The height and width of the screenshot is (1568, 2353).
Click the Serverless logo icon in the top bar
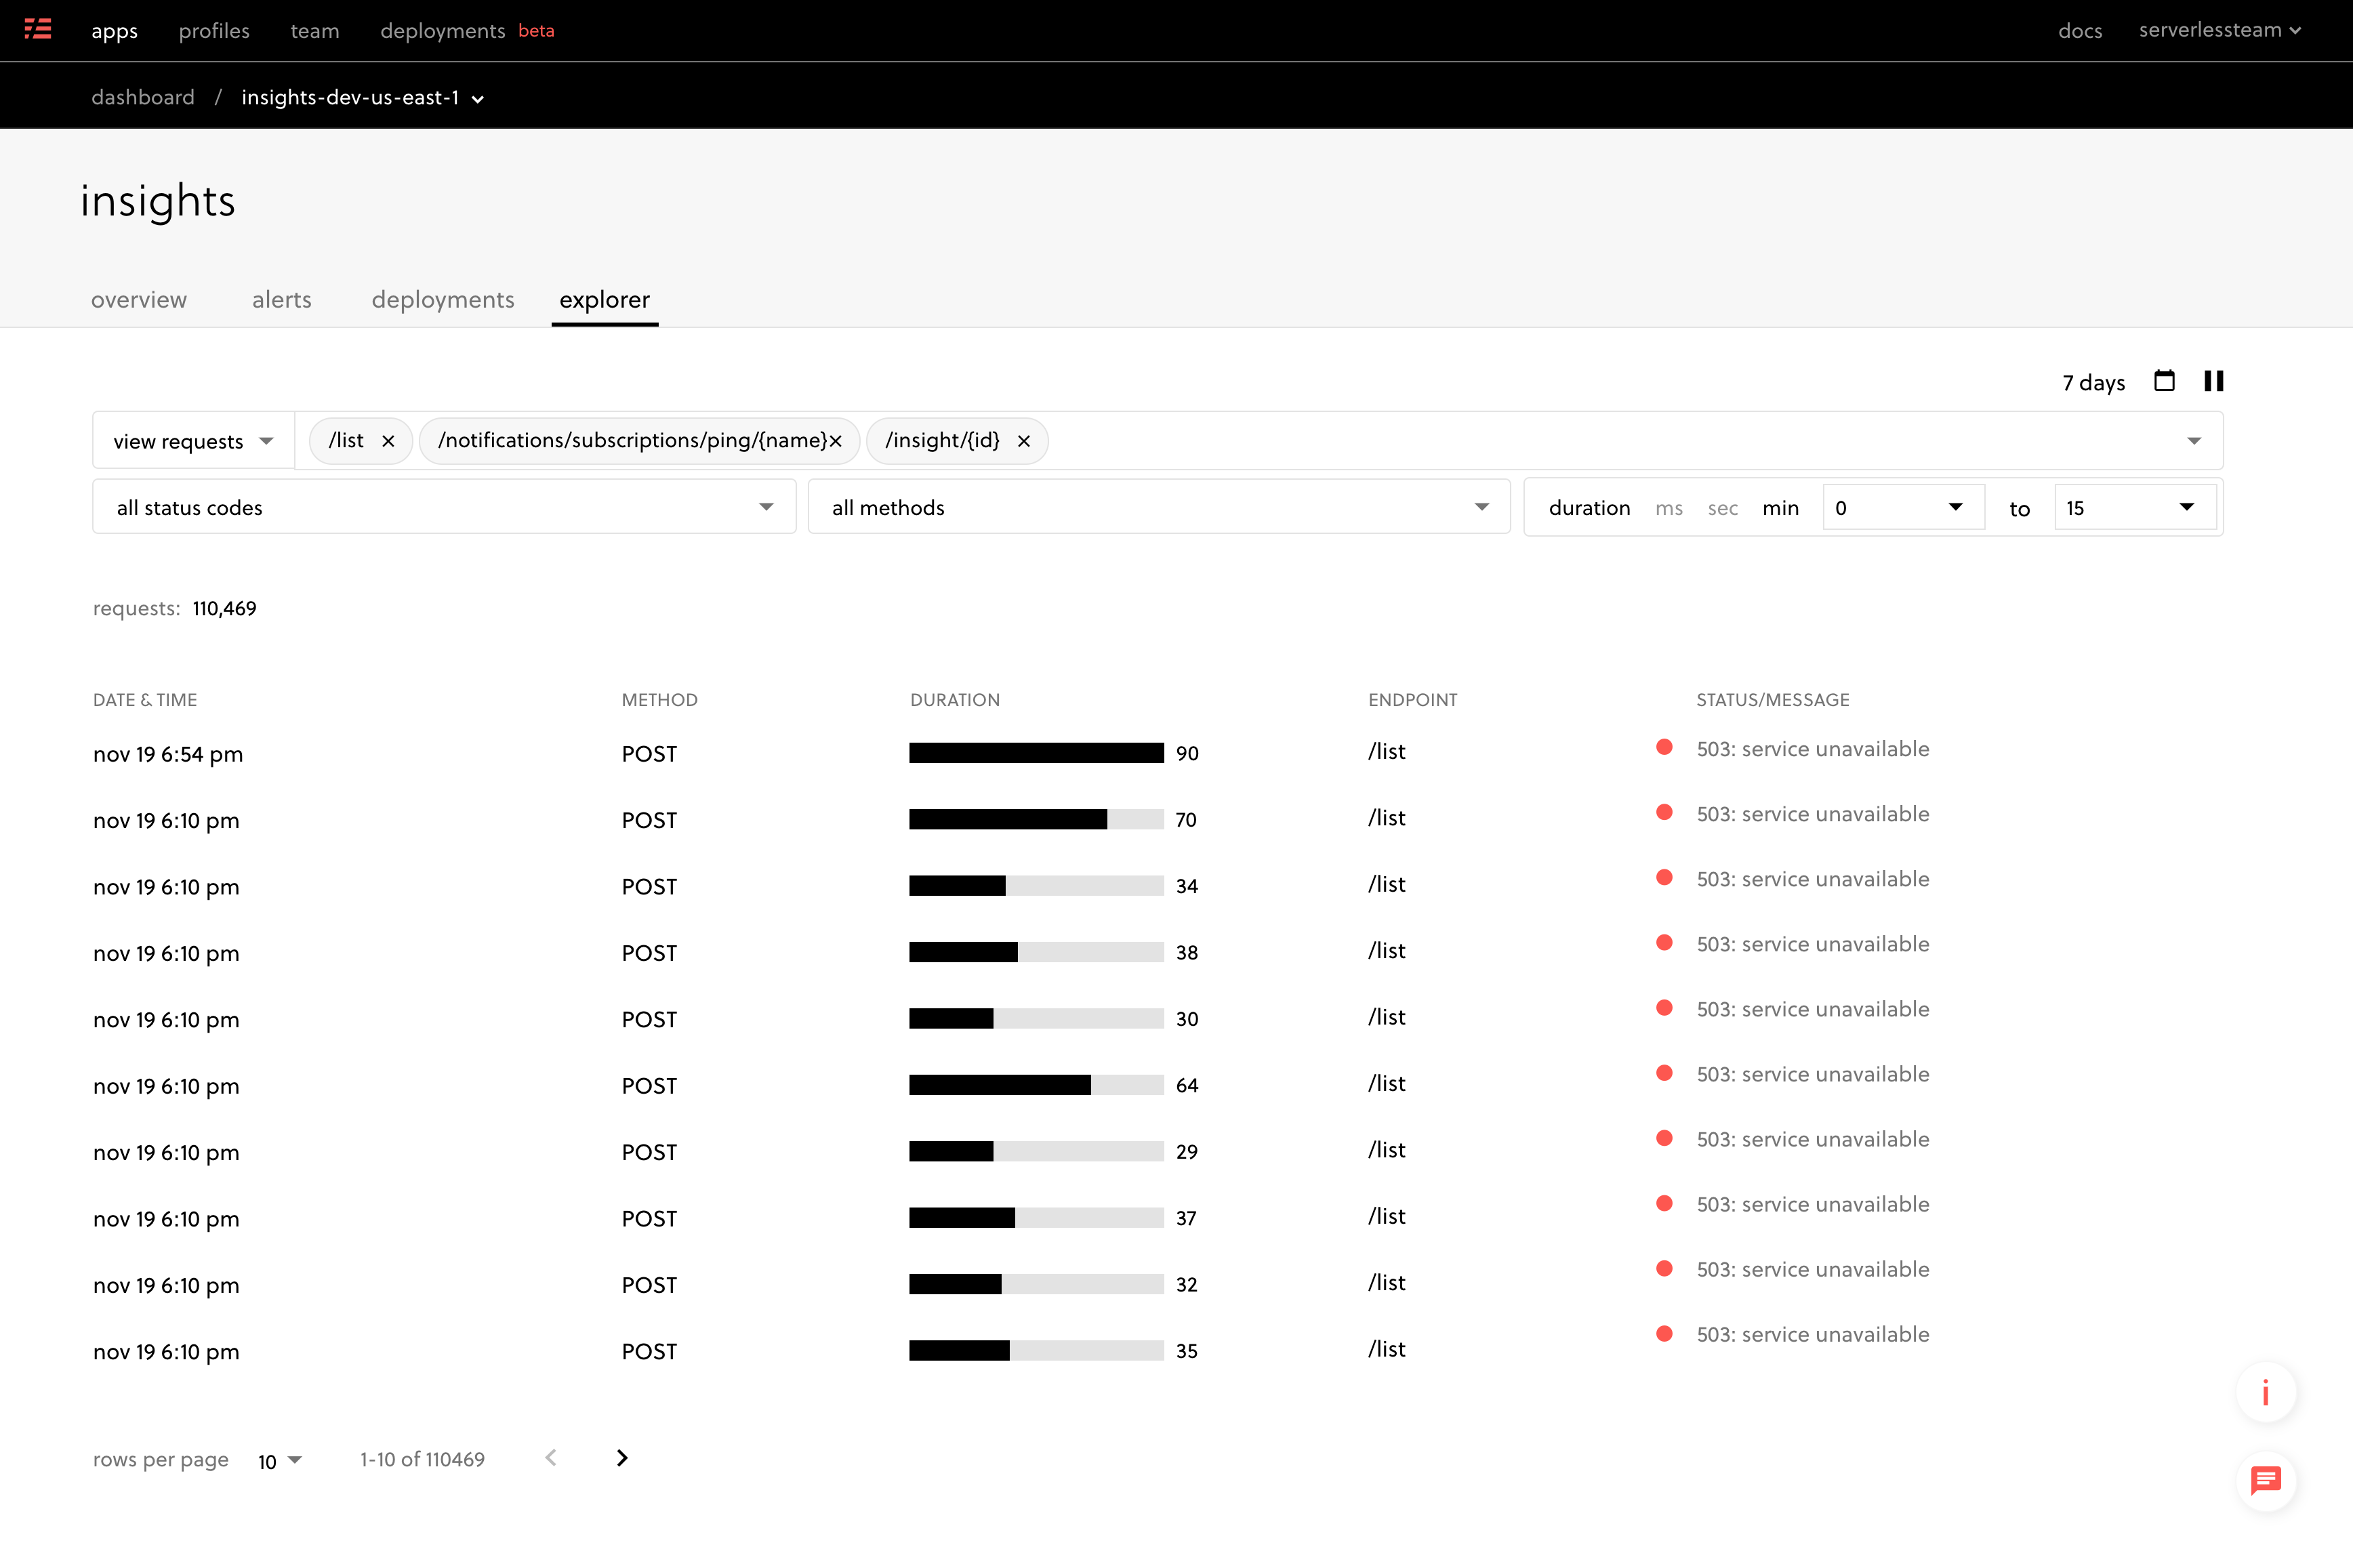[x=37, y=29]
